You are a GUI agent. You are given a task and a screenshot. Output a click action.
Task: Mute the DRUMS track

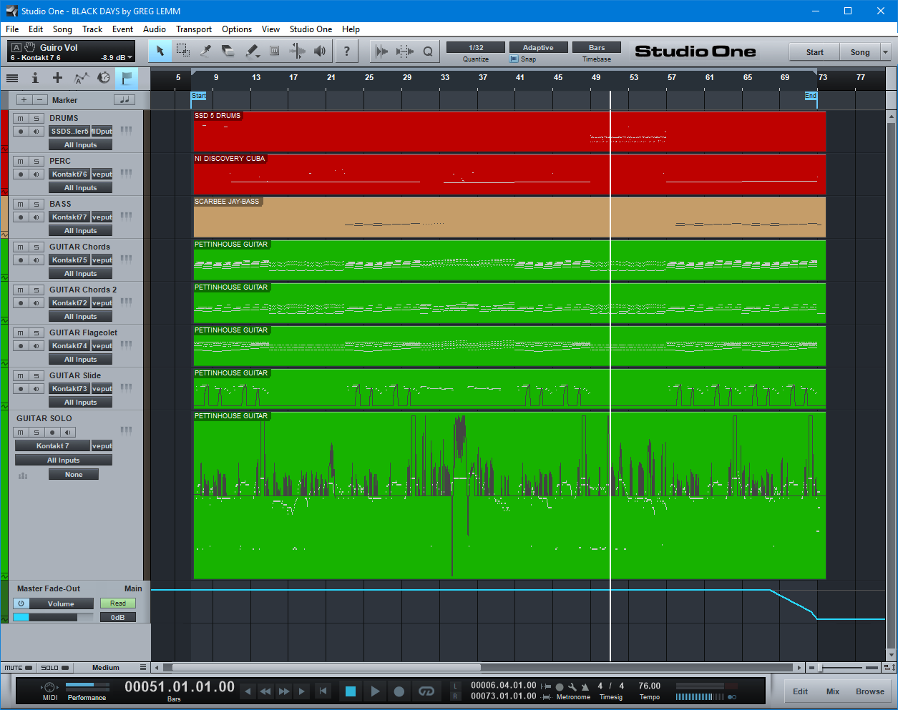21,119
